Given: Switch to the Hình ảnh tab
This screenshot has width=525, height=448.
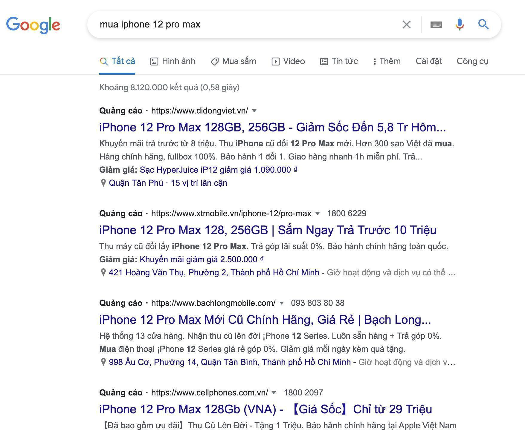Looking at the screenshot, I should (x=173, y=61).
